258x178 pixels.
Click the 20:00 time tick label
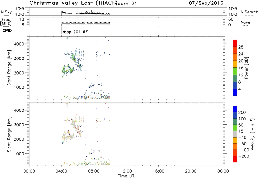coord(191,171)
